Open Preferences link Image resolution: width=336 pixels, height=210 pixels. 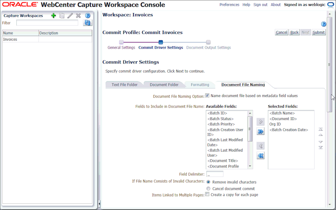(x=229, y=5)
